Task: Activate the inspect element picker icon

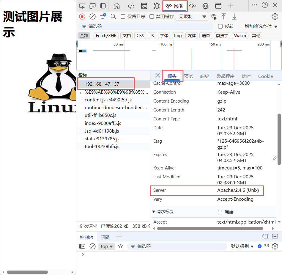Action: (82, 6)
